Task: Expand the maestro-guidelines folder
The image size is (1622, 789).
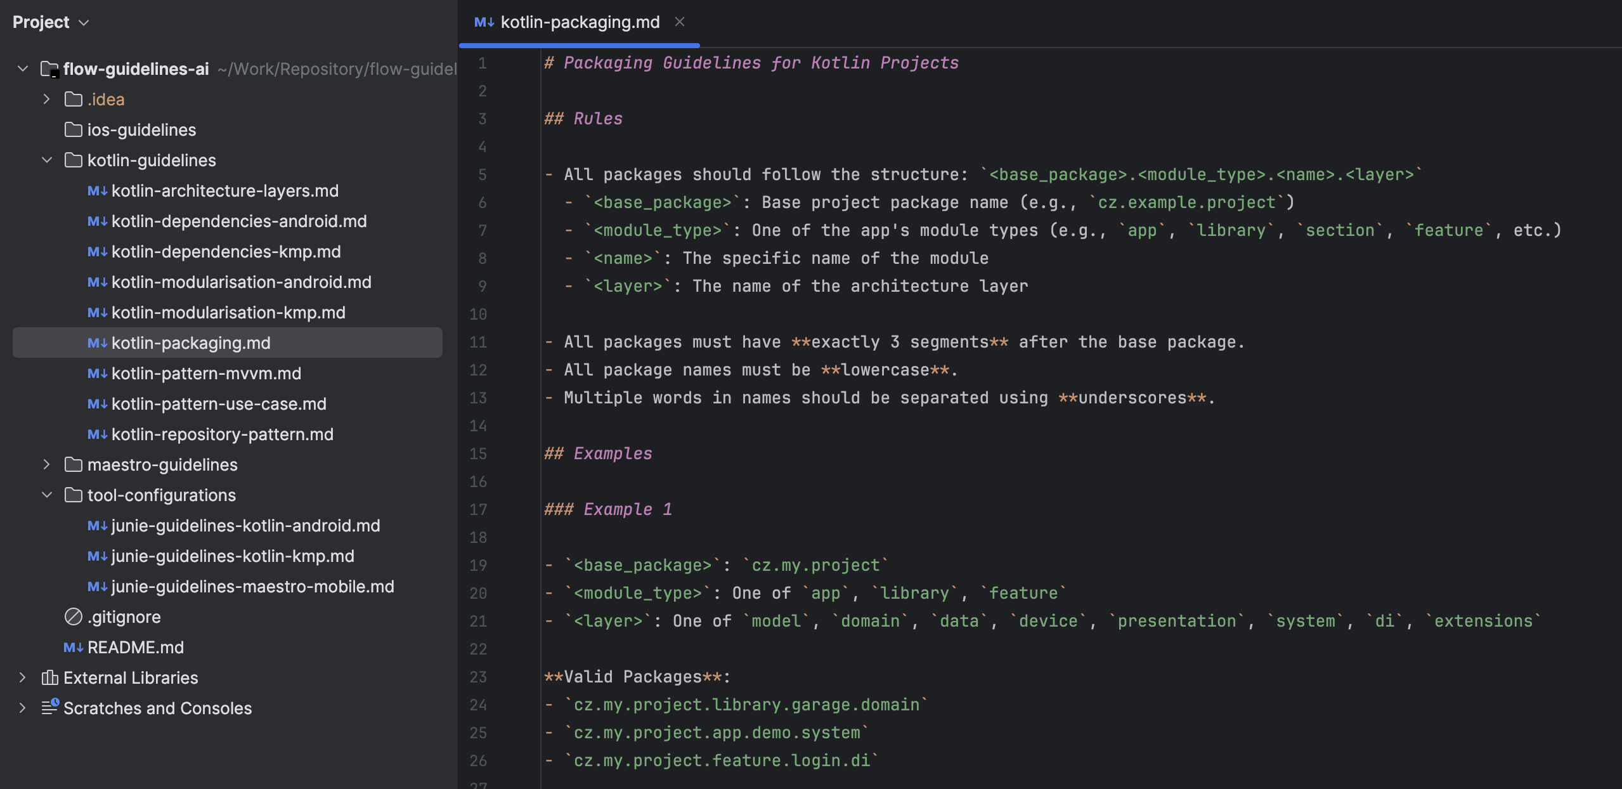Action: 46,464
